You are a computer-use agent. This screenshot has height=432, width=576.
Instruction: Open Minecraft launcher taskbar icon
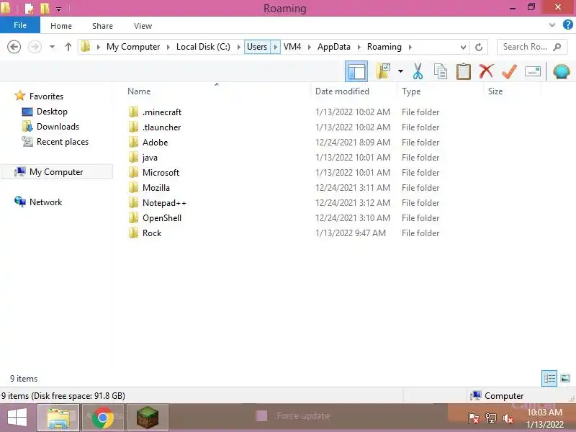148,418
